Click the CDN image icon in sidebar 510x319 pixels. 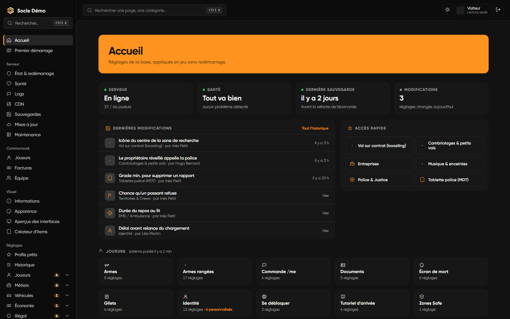pos(9,104)
